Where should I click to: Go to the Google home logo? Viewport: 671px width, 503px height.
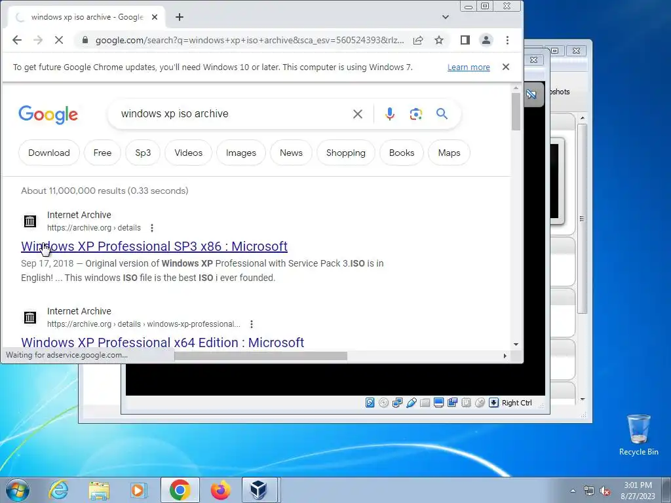(x=48, y=115)
